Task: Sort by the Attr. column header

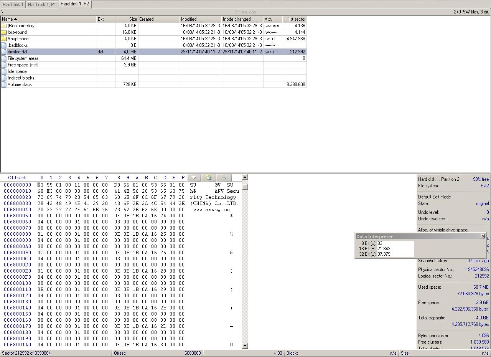Action: (273, 19)
